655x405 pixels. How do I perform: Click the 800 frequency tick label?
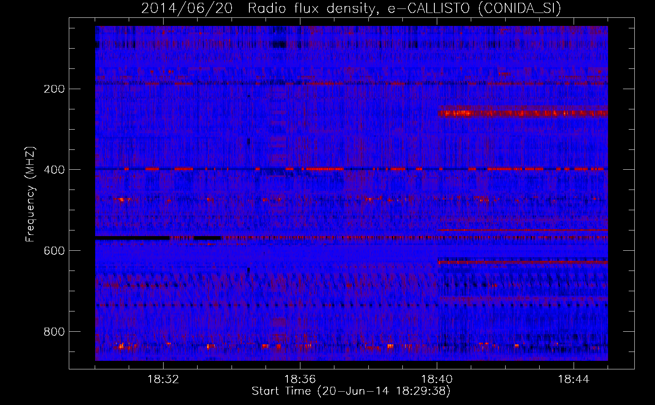click(54, 332)
